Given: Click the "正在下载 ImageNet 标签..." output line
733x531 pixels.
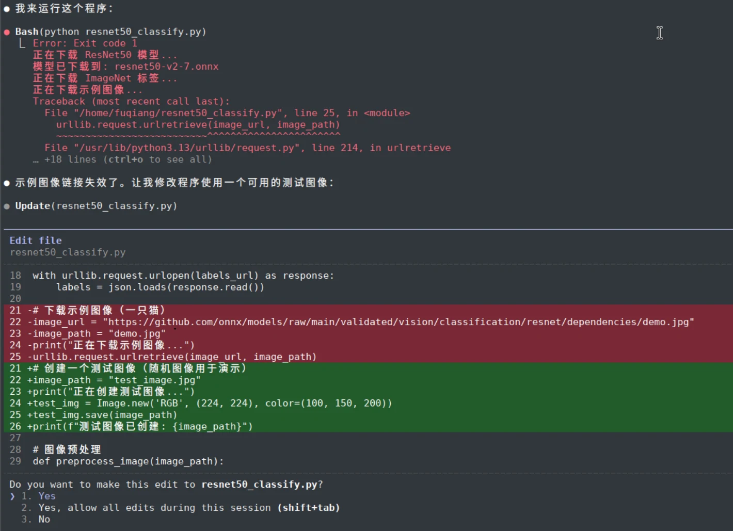Looking at the screenshot, I should pyautogui.click(x=105, y=78).
